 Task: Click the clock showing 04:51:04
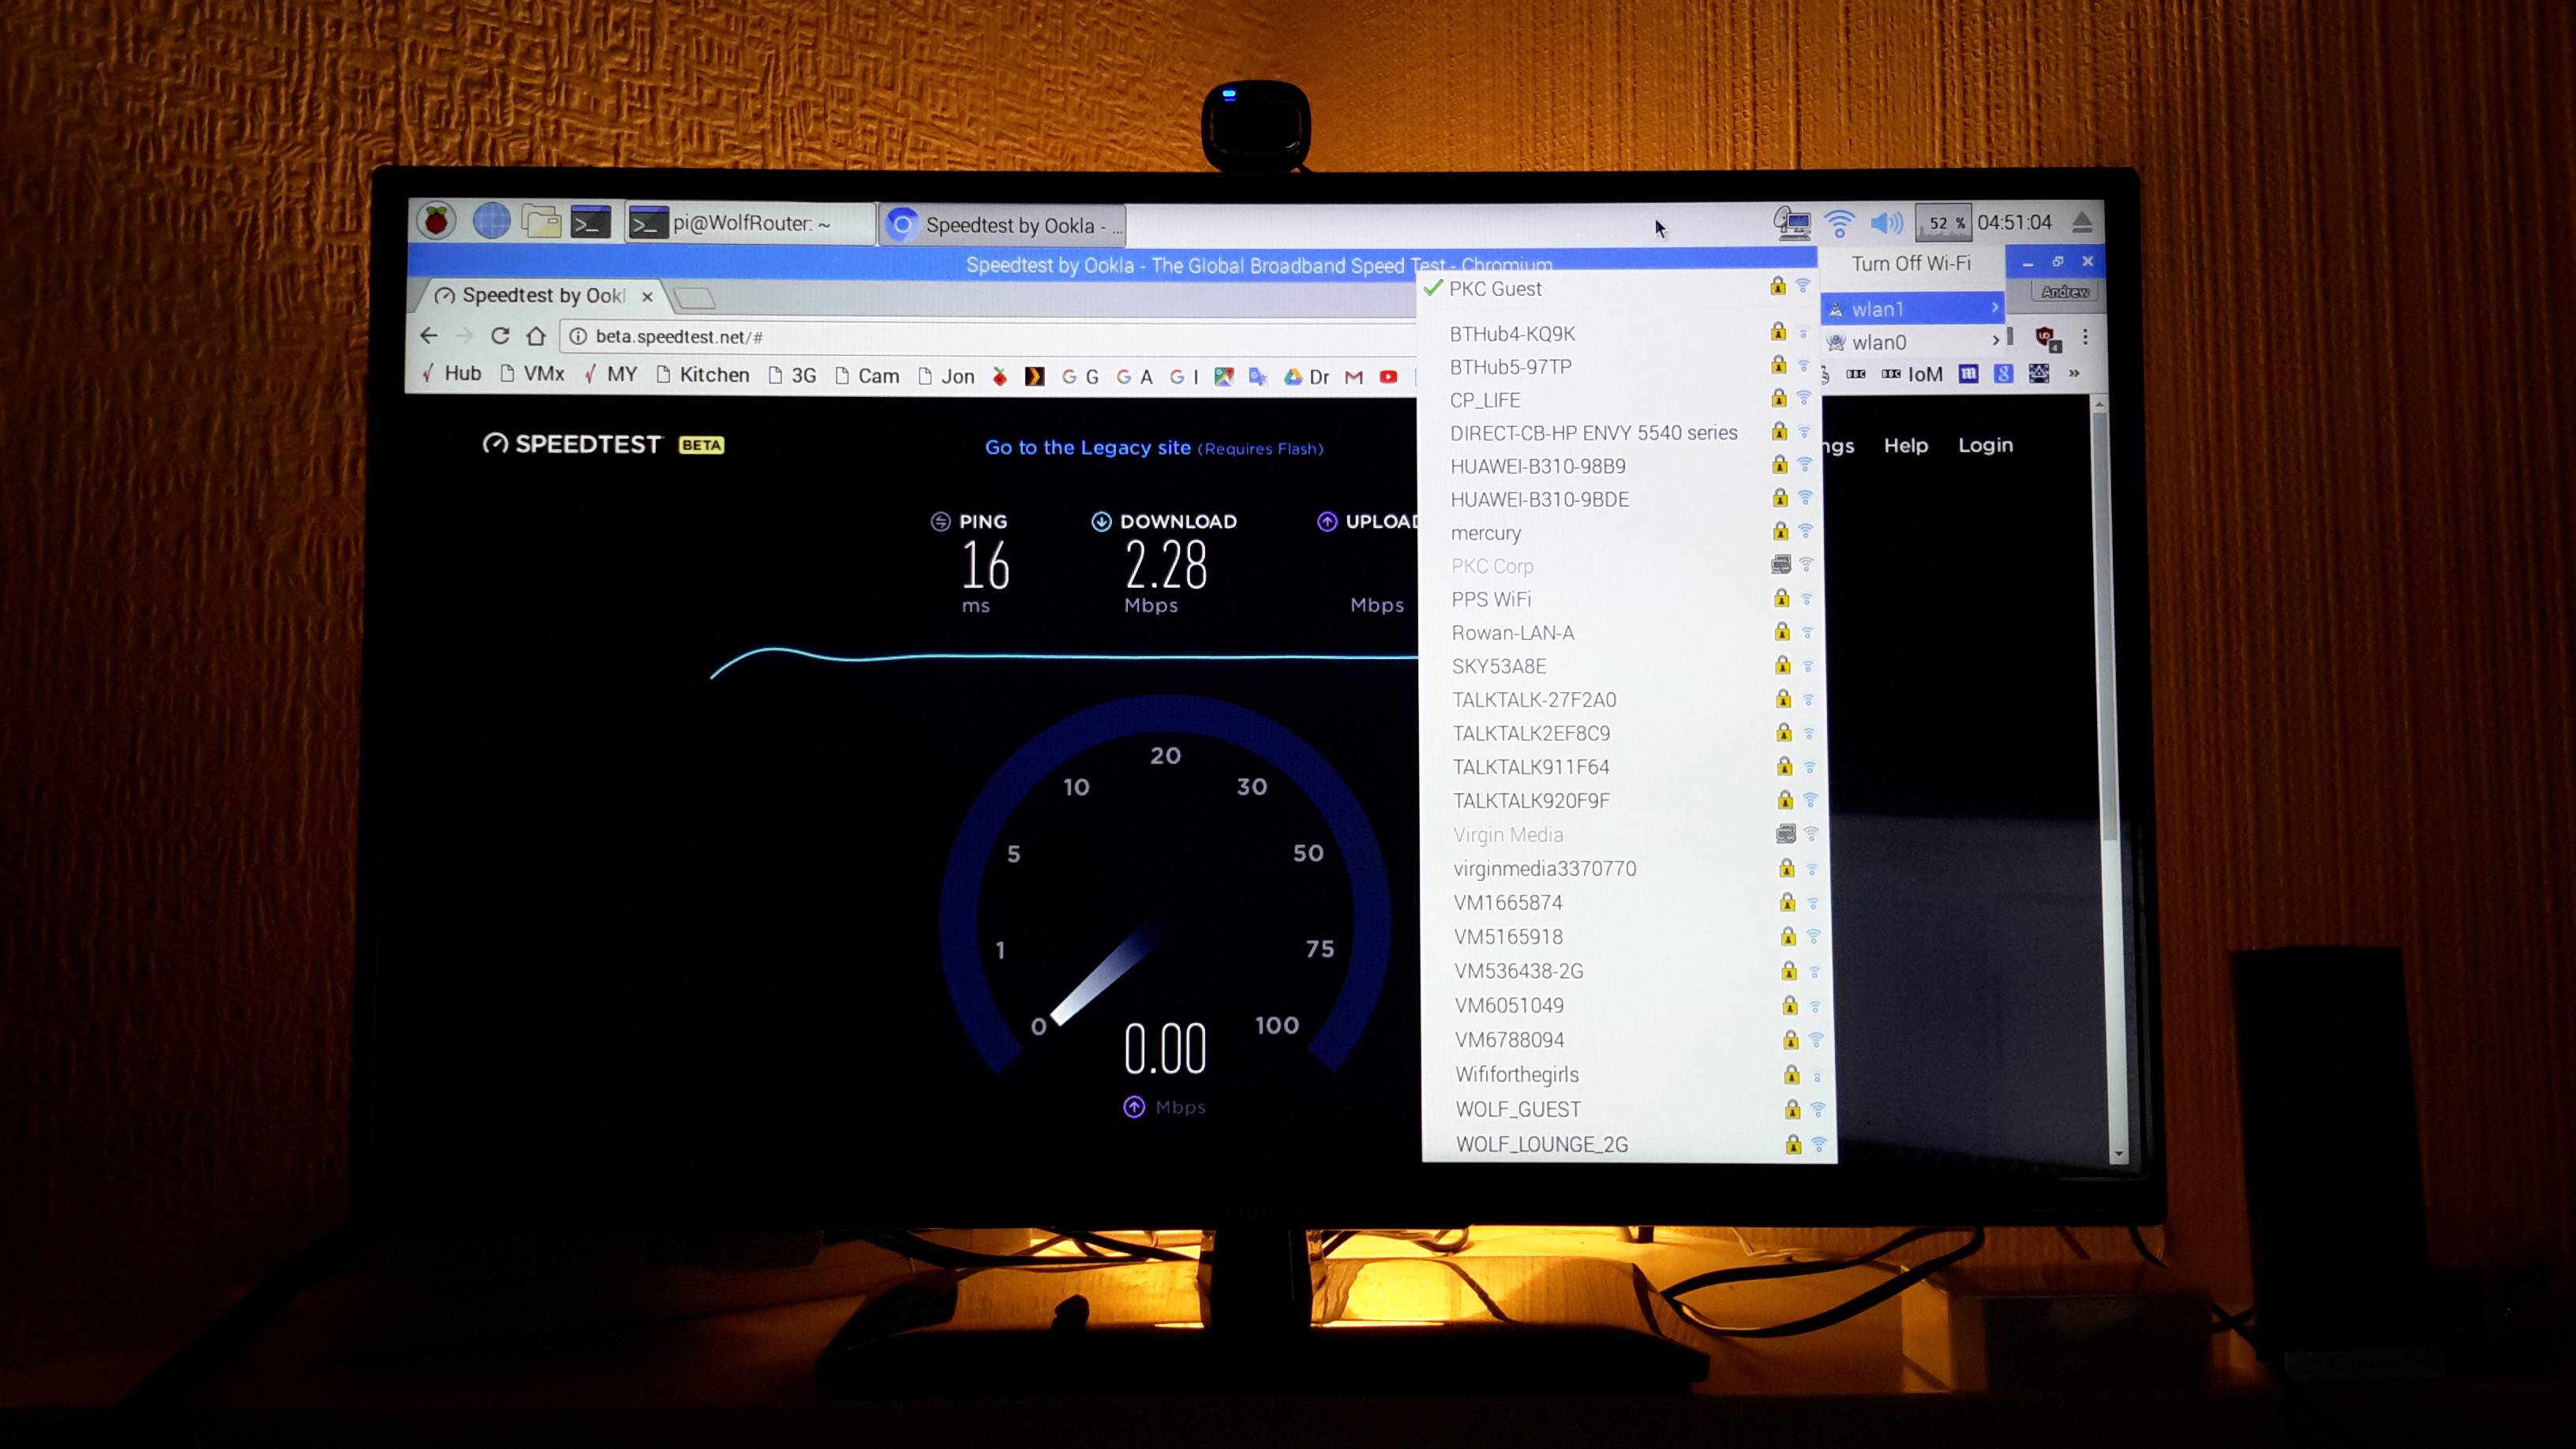pyautogui.click(x=2014, y=222)
